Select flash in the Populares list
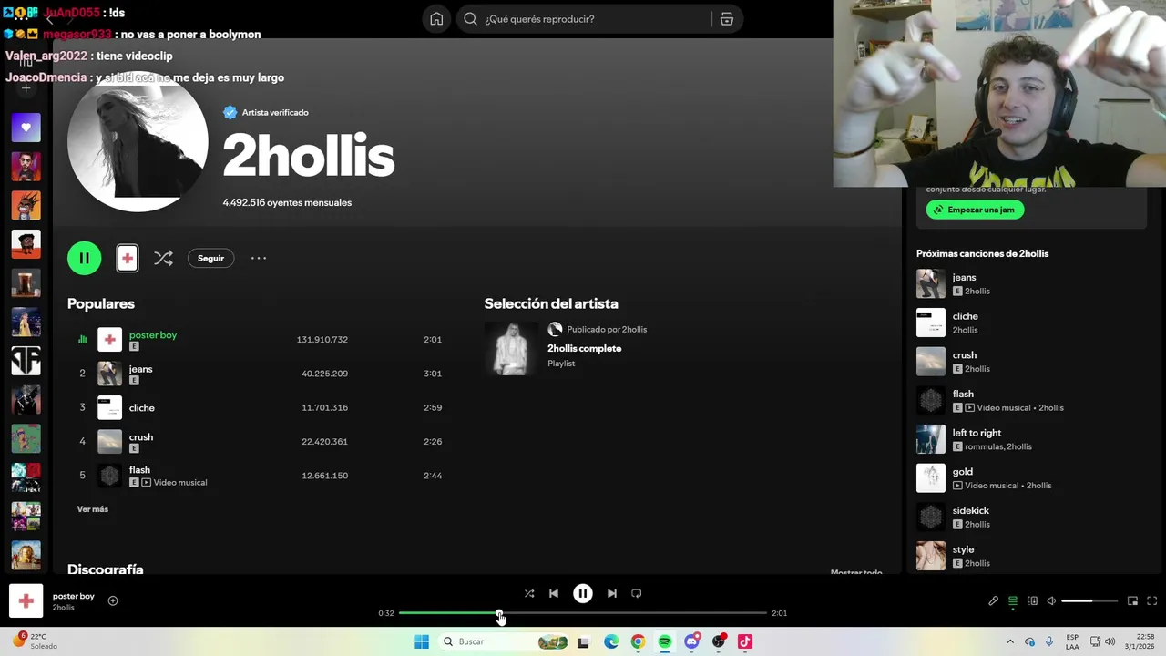This screenshot has width=1166, height=656. point(139,470)
